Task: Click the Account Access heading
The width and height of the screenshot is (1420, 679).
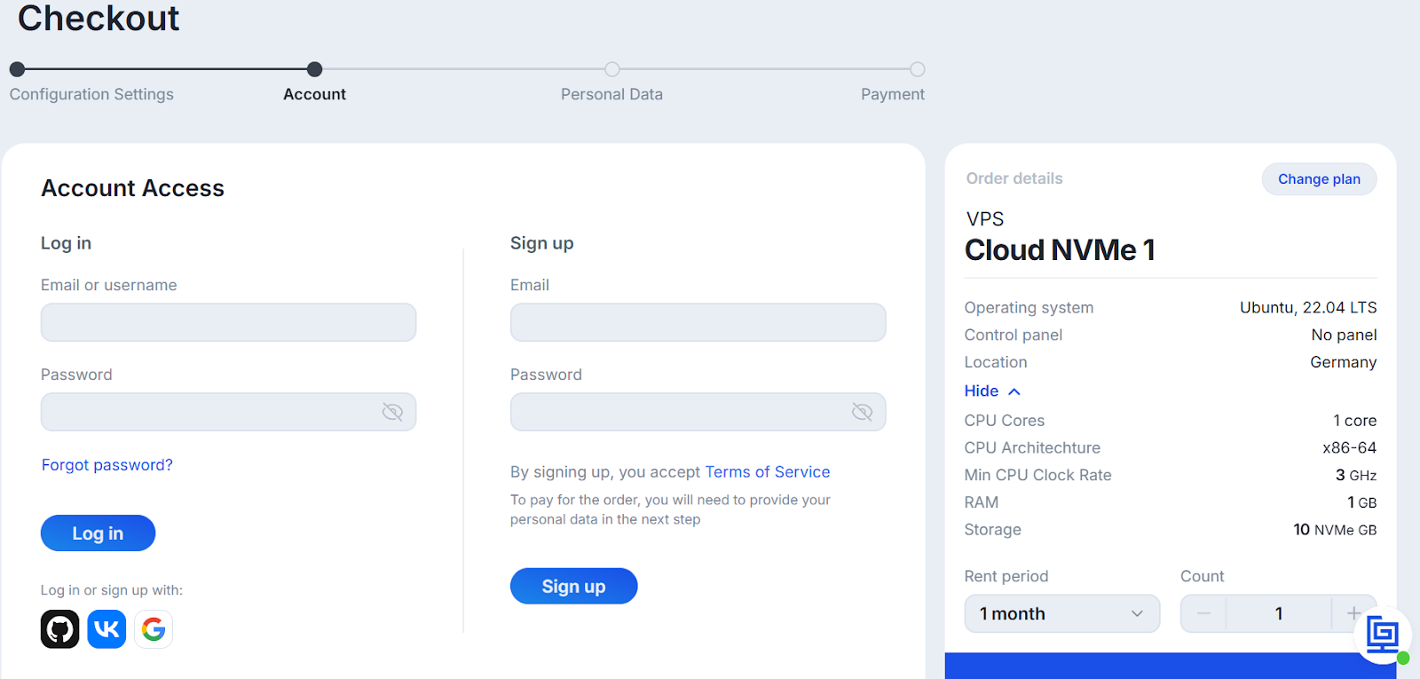Action: click(133, 188)
